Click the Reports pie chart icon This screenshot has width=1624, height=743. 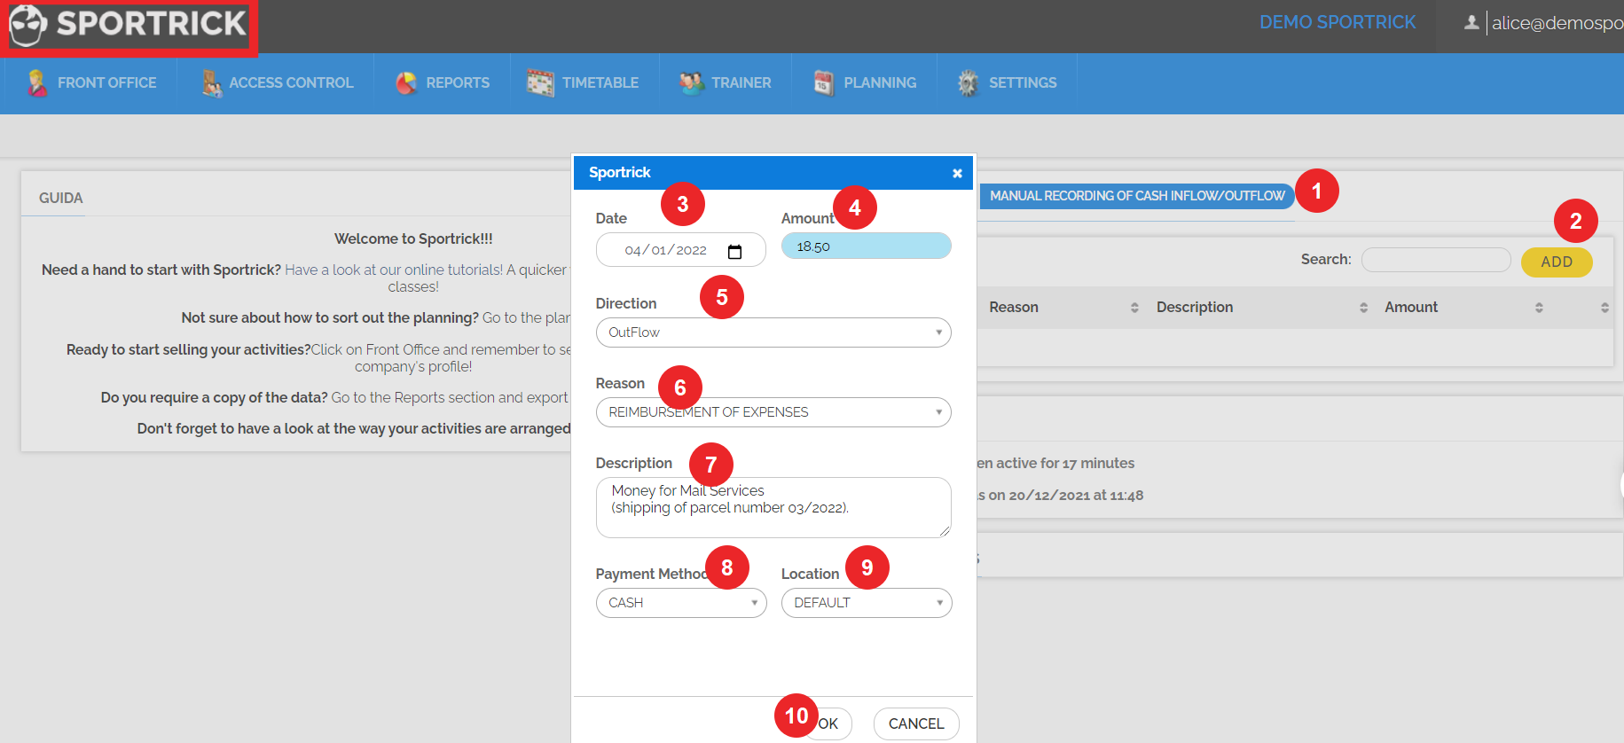click(x=406, y=82)
